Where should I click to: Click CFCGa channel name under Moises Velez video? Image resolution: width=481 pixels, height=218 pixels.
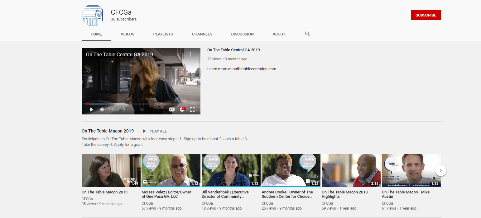[x=147, y=203]
